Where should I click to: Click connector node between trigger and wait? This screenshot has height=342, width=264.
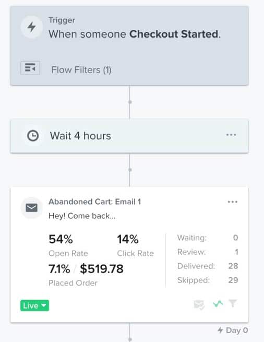coord(130,102)
